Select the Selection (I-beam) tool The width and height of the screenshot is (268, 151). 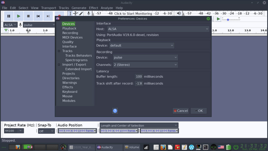(x=70, y=14)
